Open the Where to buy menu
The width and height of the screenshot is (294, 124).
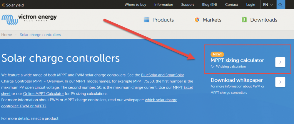[x=135, y=5]
